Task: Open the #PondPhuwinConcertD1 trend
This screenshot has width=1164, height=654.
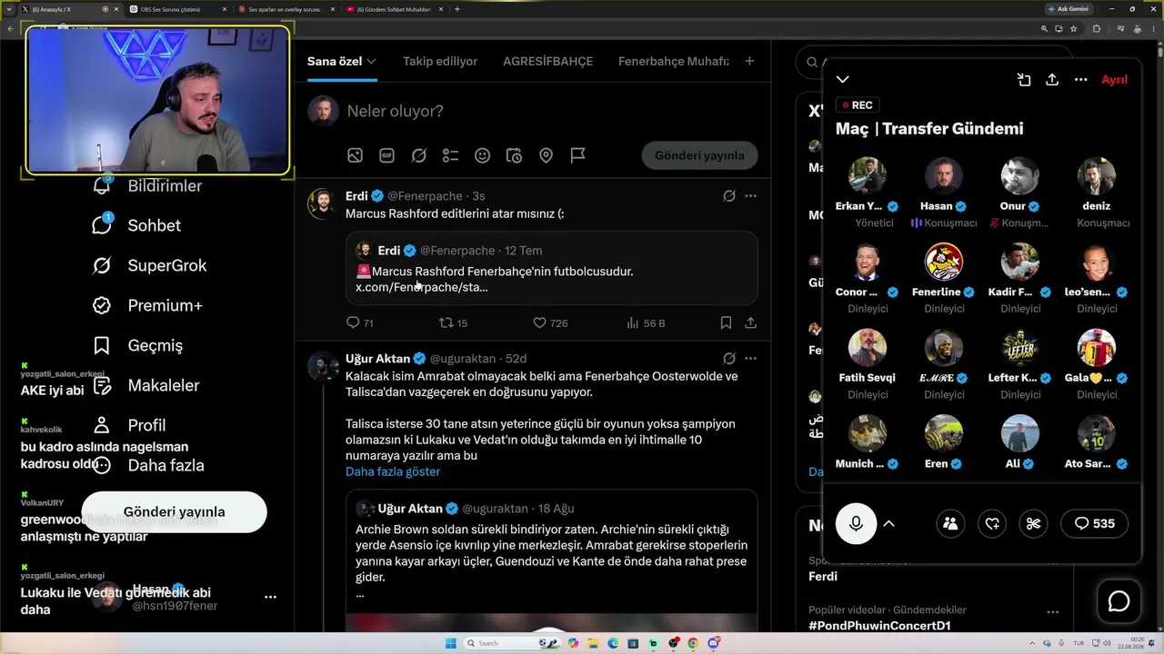Action: 879,626
